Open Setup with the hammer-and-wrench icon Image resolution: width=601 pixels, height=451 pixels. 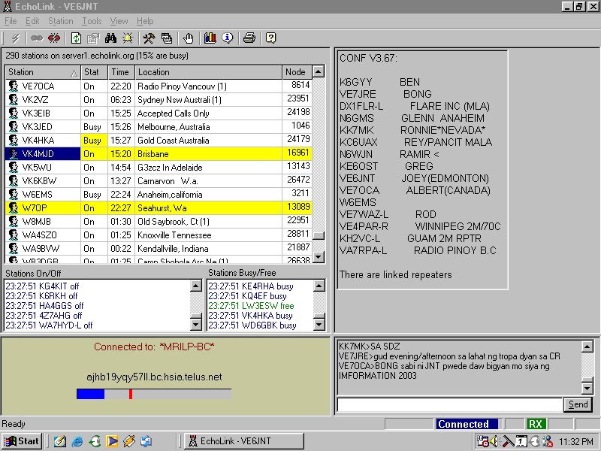click(x=149, y=38)
